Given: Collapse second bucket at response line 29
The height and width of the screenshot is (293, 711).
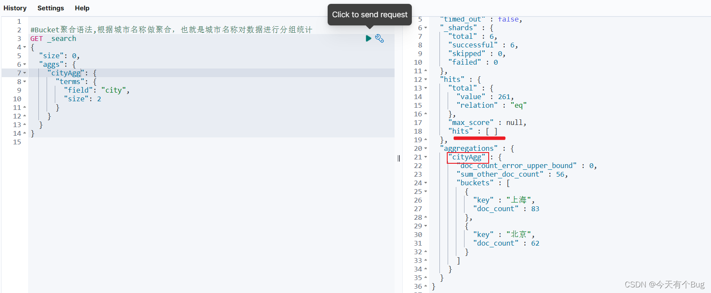Looking at the screenshot, I should point(426,226).
